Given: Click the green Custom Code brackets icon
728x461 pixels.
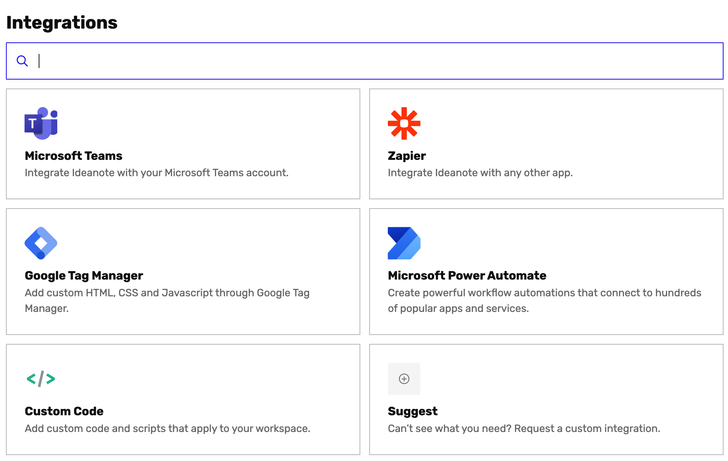Looking at the screenshot, I should coord(41,379).
